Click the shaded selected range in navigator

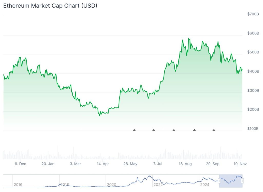(x=231, y=180)
